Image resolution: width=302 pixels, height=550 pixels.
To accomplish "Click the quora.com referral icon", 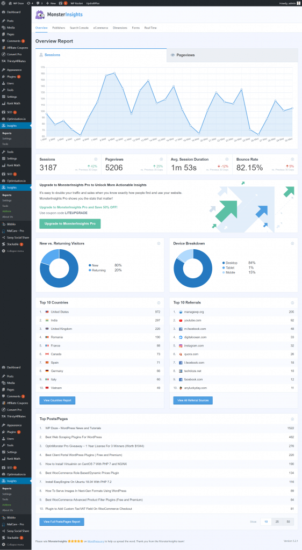I will 181,354.
